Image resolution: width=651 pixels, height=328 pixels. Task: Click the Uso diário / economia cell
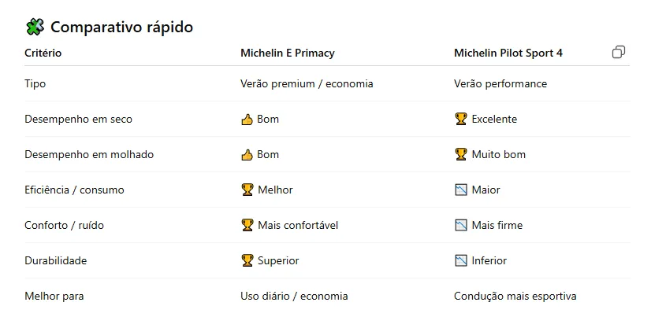tap(294, 297)
